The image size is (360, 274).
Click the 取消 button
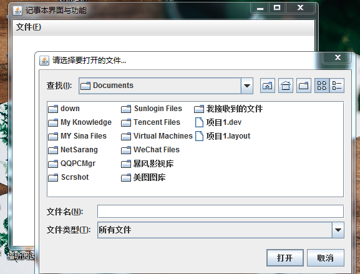click(325, 258)
